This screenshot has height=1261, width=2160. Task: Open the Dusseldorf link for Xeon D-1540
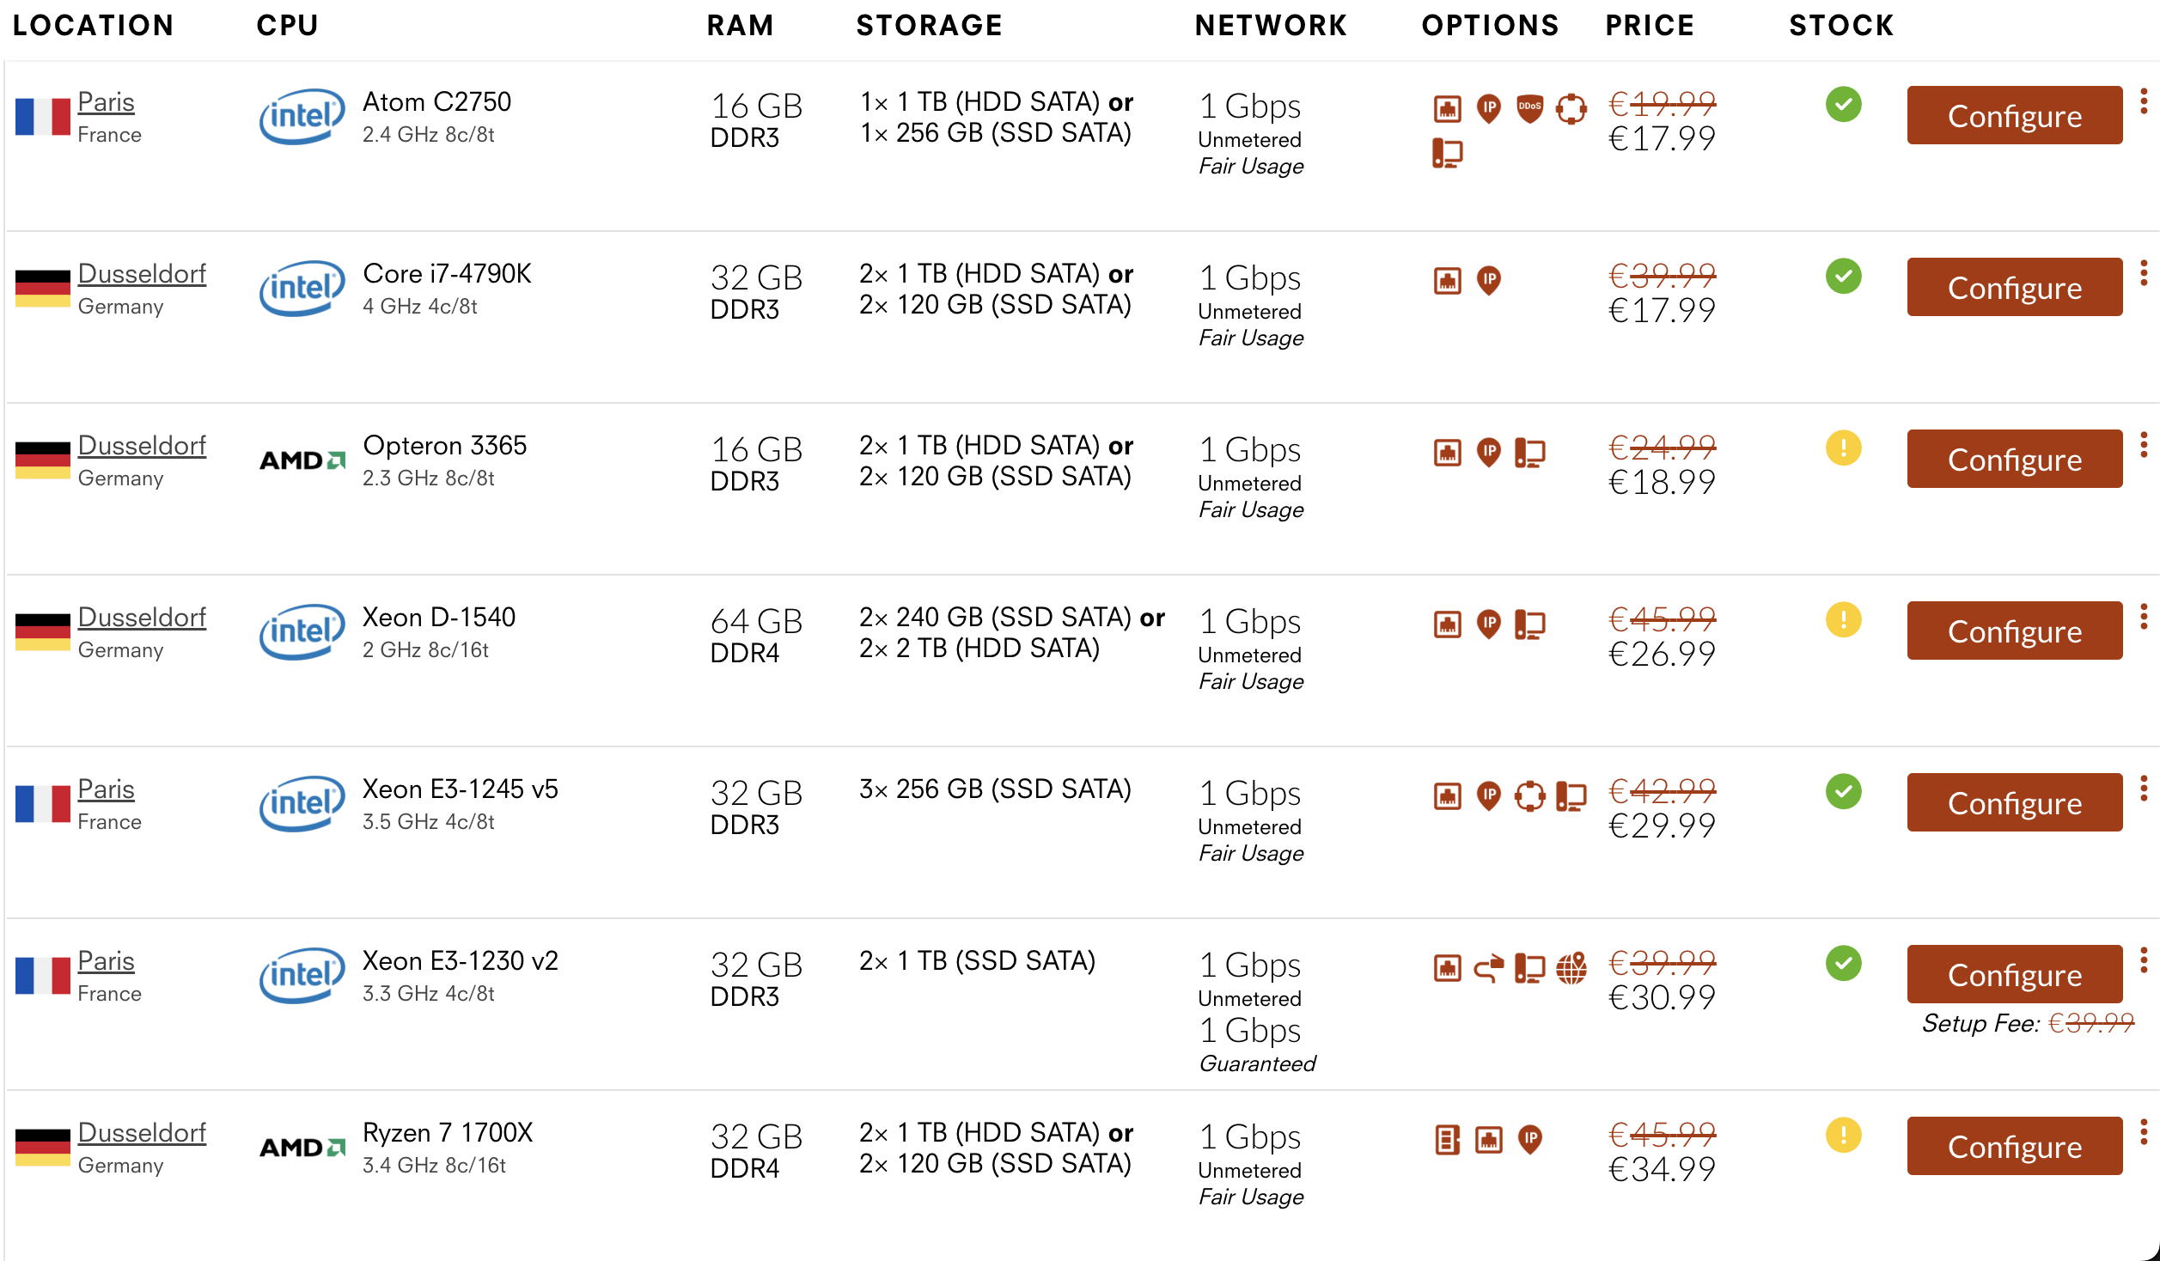point(142,618)
